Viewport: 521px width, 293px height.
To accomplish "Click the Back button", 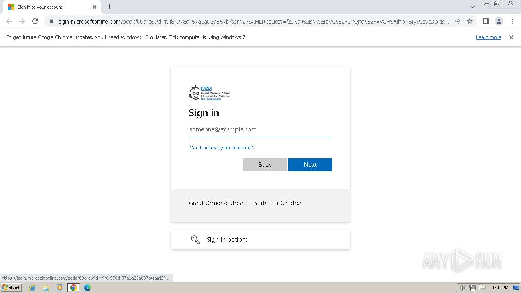I will [x=265, y=165].
